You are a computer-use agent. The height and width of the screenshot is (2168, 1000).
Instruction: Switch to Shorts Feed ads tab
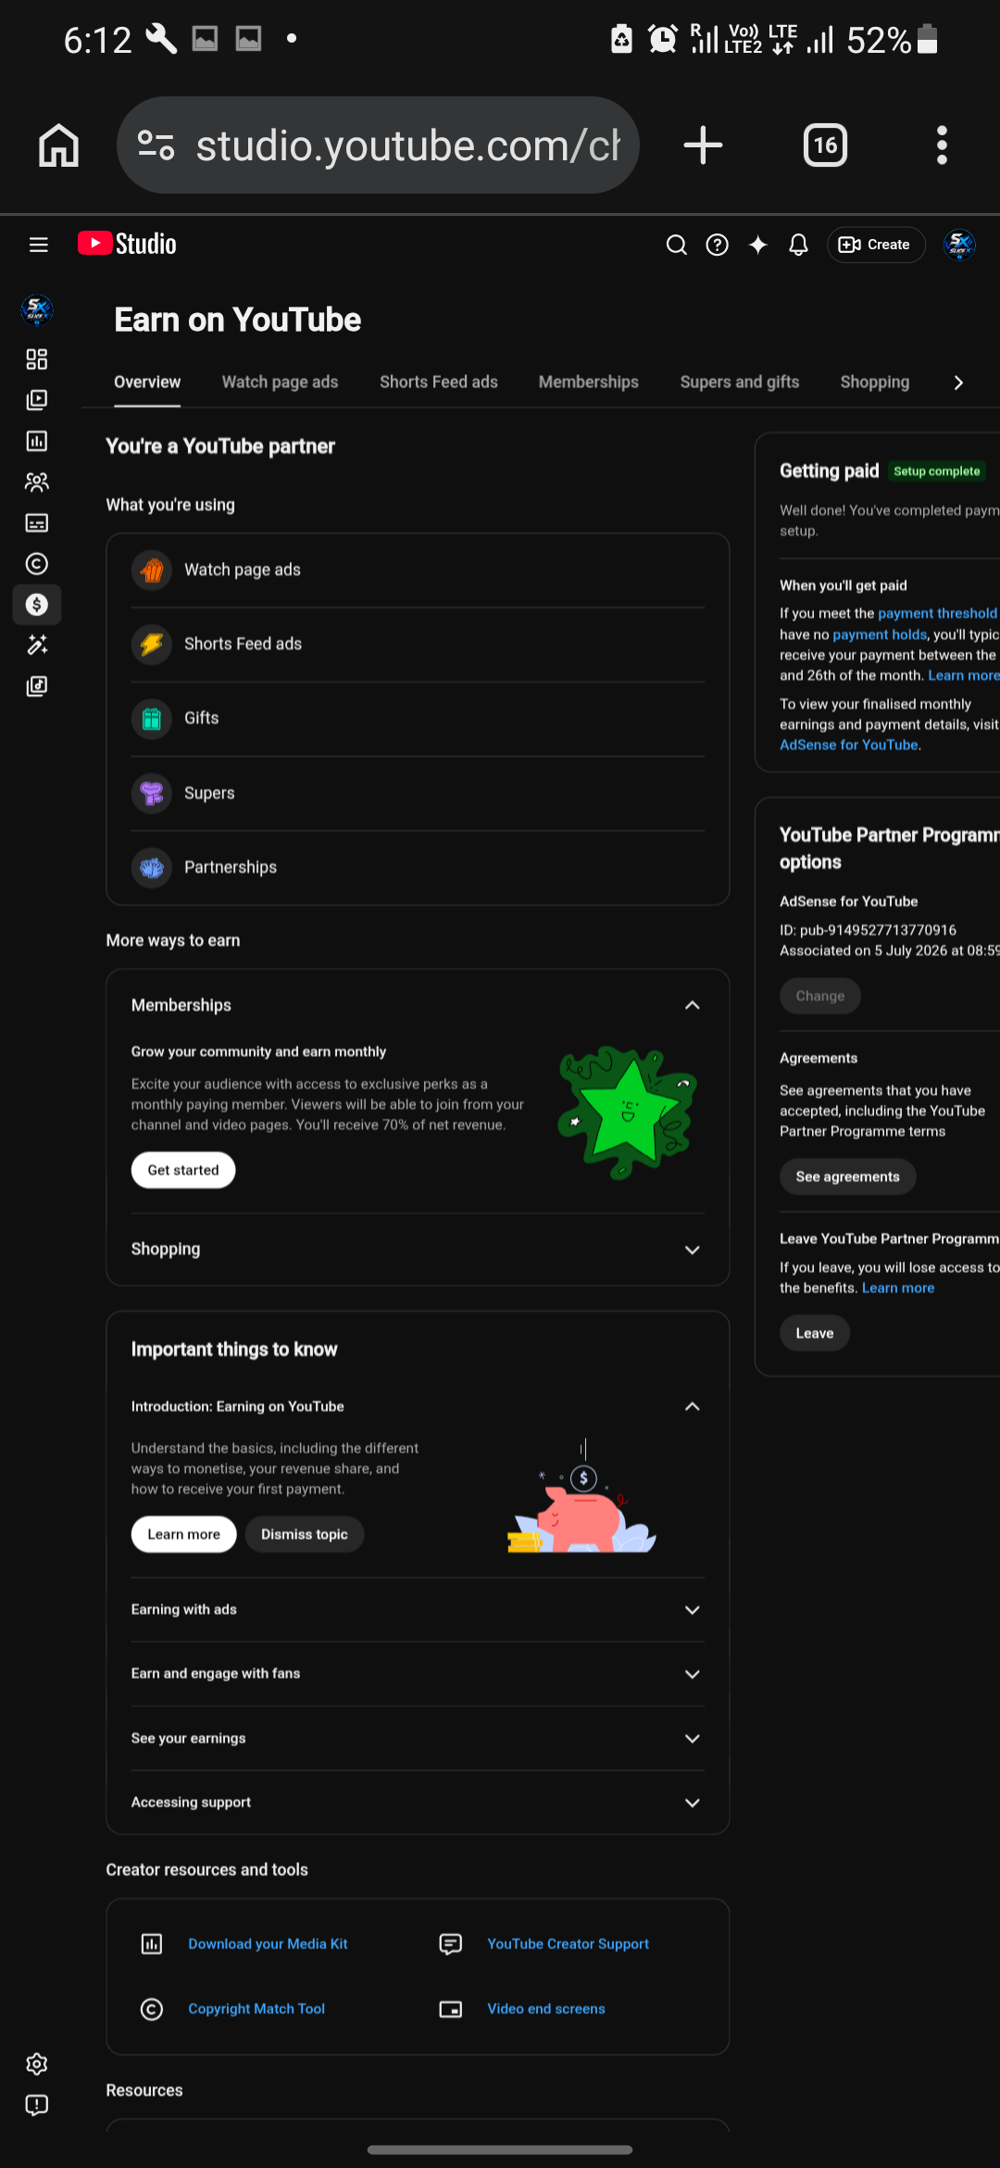(439, 382)
